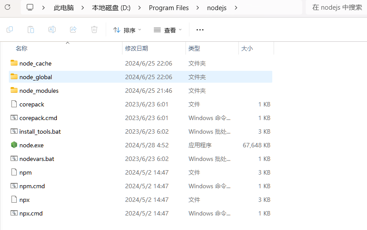Click the nodevars.bat batch icon
367x230 pixels.
click(14, 158)
